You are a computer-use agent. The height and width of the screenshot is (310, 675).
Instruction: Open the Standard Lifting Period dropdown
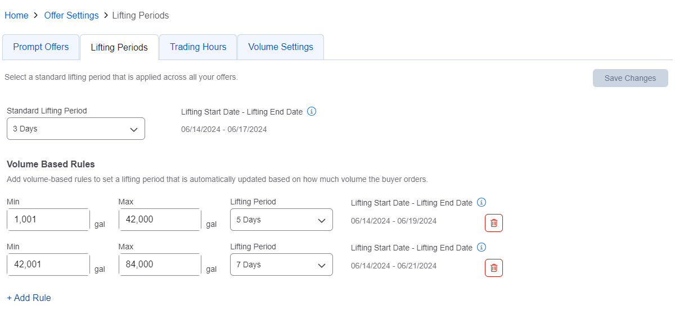(x=76, y=129)
